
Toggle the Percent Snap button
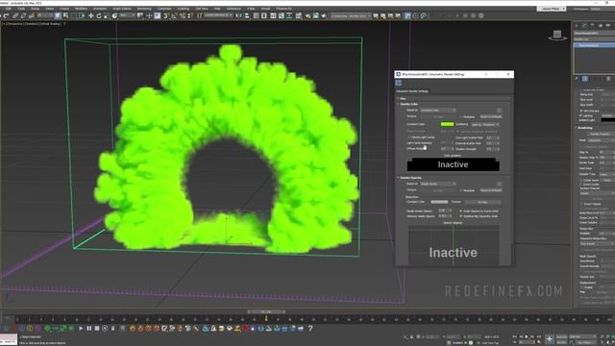click(x=183, y=15)
